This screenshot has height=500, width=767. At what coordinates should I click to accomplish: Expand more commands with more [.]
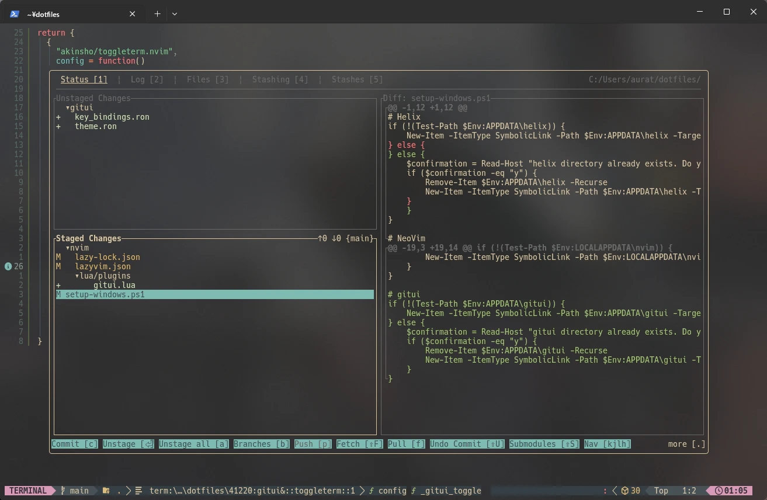pos(687,444)
